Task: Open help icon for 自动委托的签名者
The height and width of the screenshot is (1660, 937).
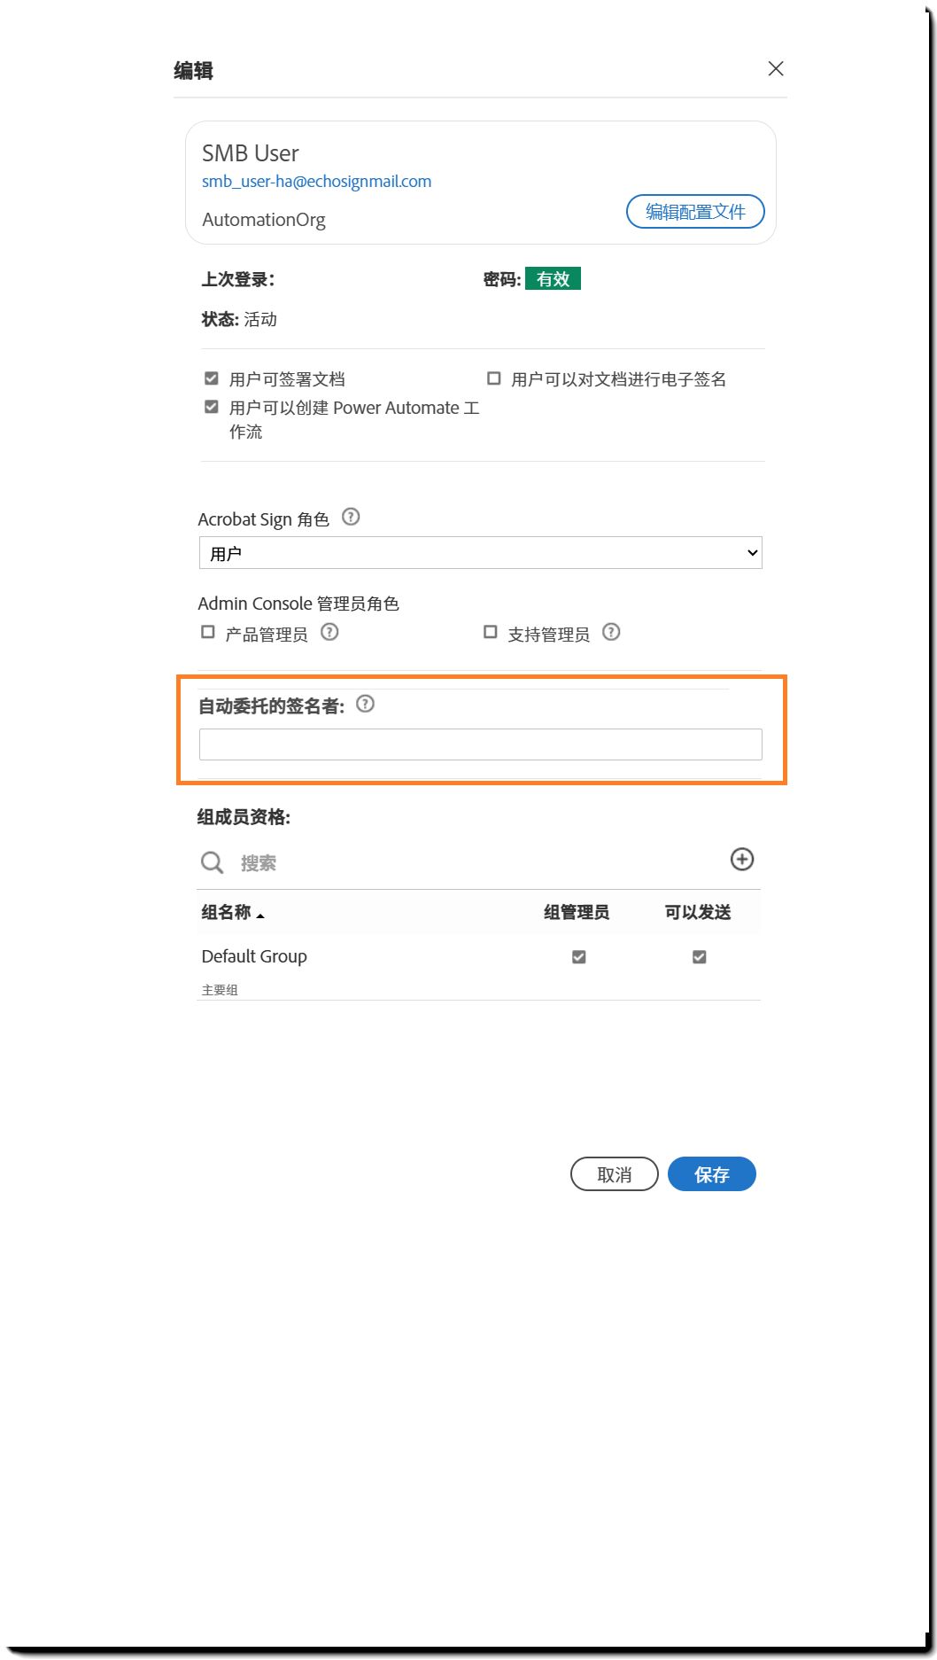Action: 365,704
